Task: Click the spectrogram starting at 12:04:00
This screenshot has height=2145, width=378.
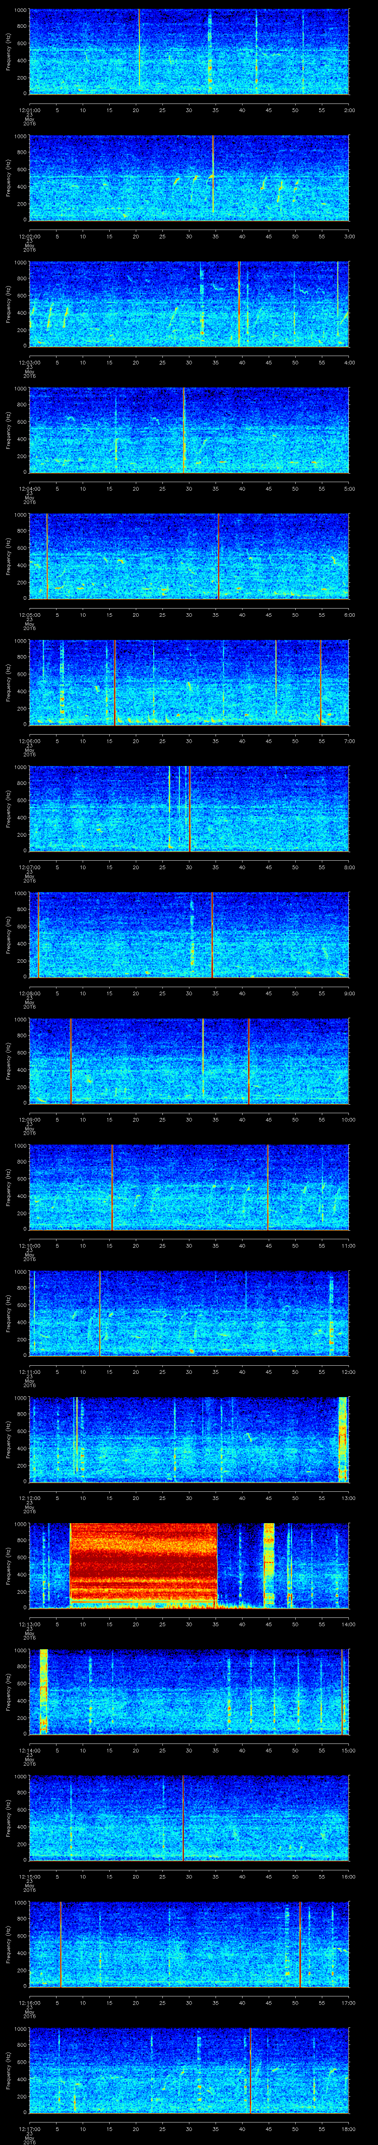Action: point(189,430)
